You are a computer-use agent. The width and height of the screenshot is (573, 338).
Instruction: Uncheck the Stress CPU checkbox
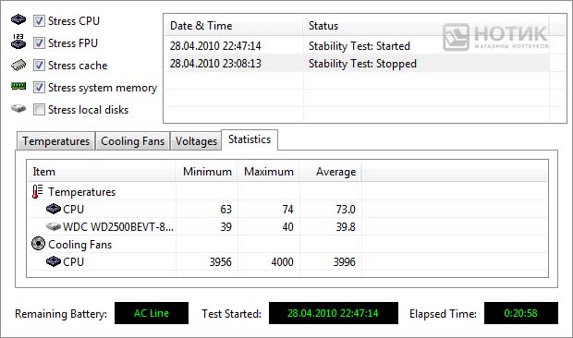coord(39,21)
